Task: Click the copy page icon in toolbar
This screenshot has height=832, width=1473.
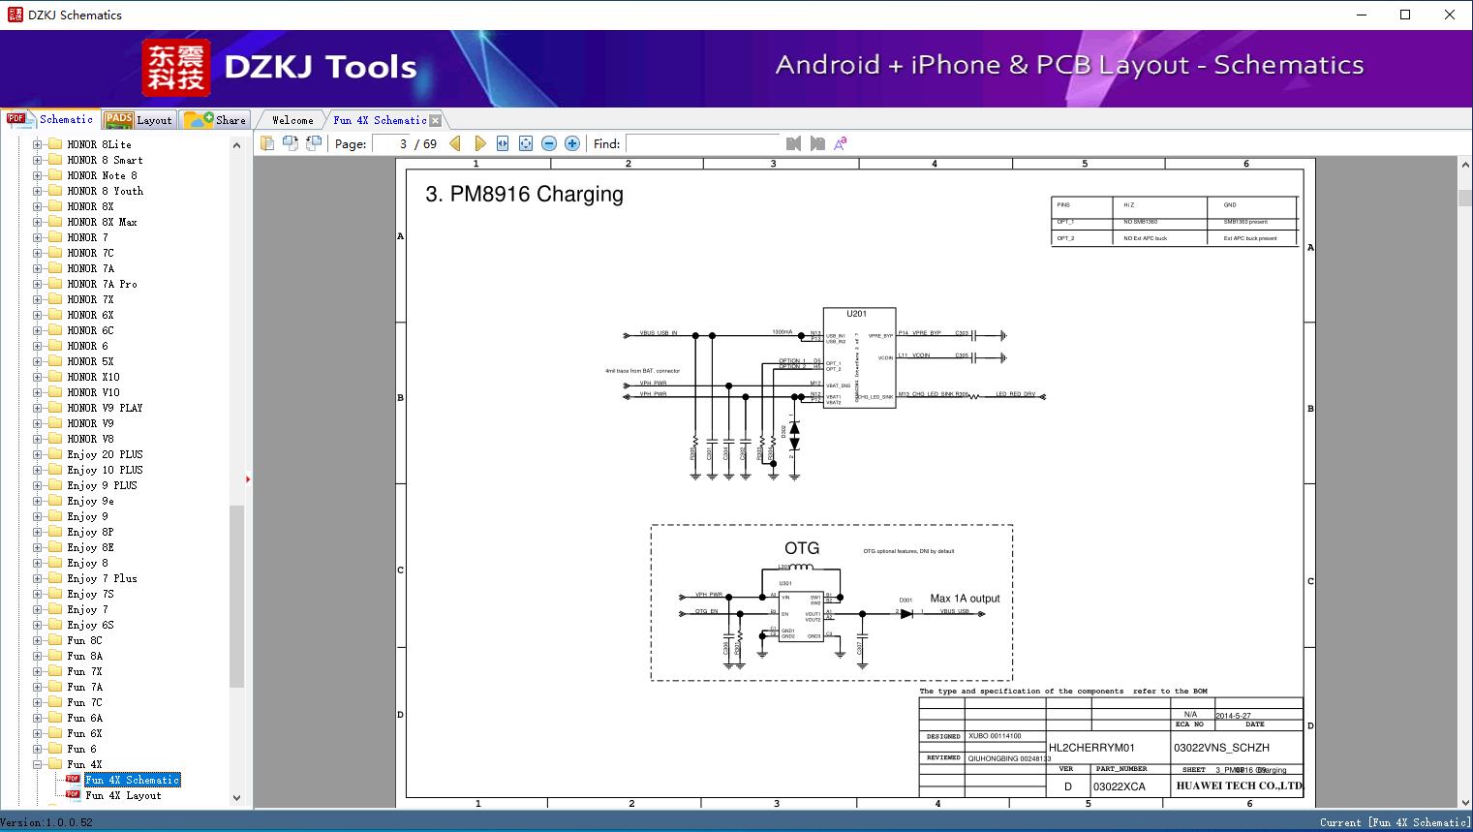Action: point(266,143)
